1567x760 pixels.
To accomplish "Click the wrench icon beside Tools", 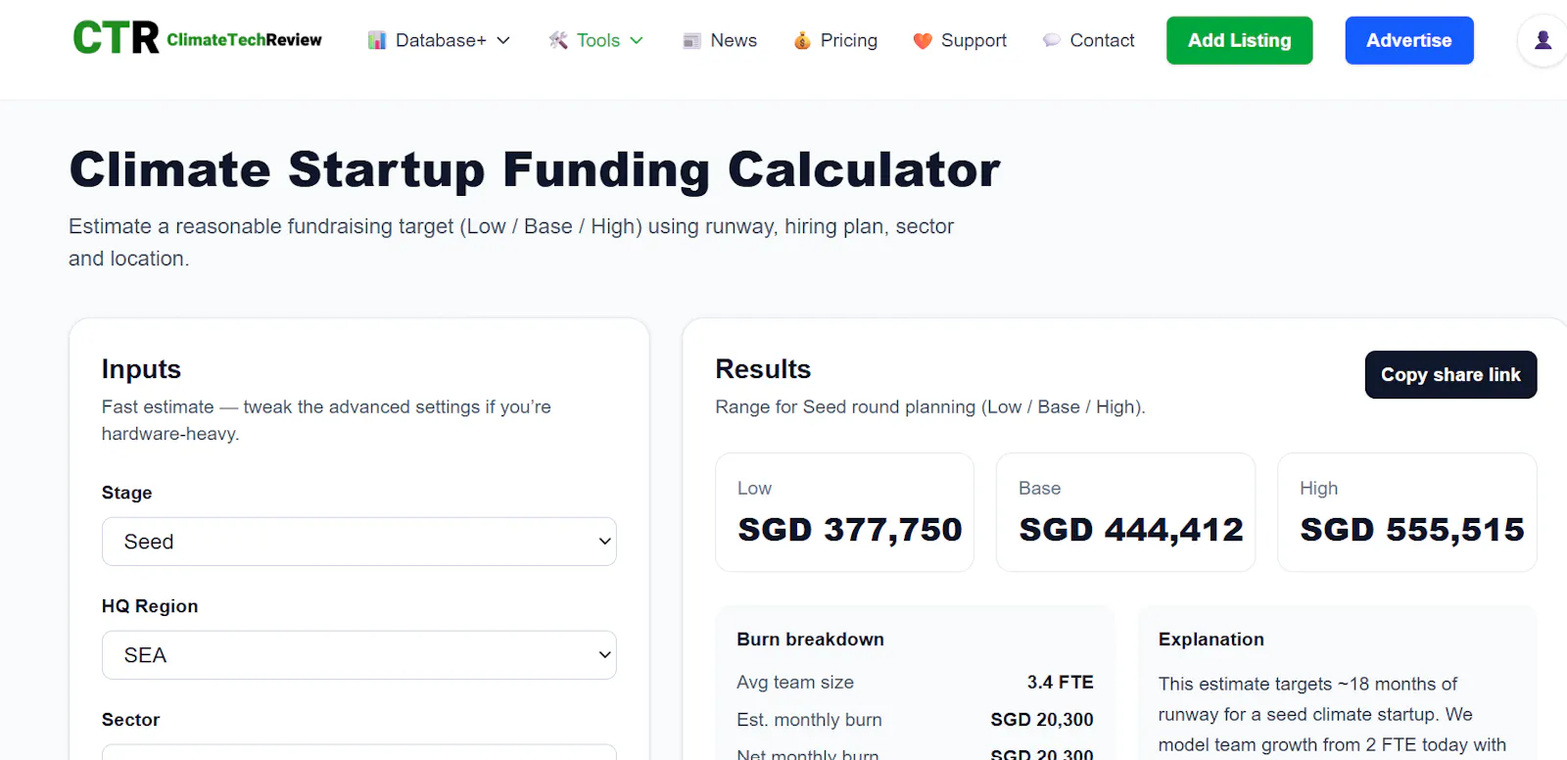I will point(558,40).
